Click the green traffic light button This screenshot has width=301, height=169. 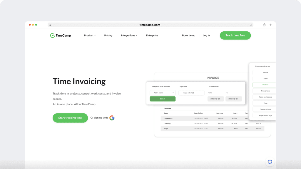(x=36, y=25)
